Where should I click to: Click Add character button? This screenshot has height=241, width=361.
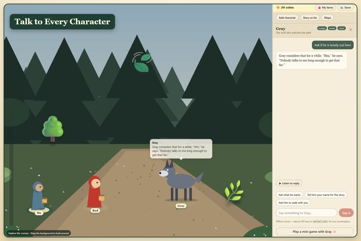287,18
